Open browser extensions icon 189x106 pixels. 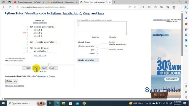(x=143, y=7)
